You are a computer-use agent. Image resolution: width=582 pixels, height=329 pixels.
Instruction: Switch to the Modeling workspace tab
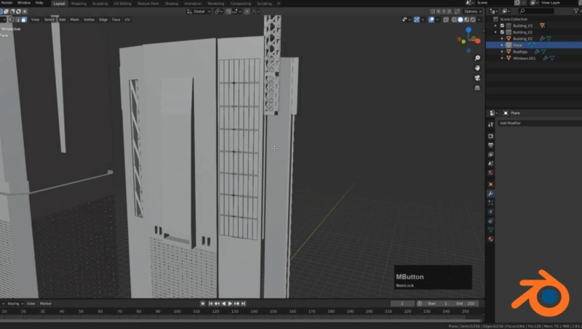(79, 4)
